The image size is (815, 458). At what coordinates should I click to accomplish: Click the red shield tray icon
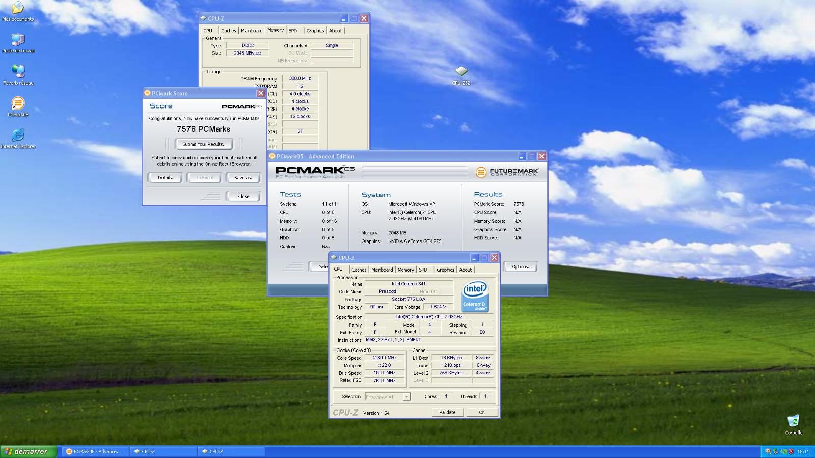click(x=791, y=452)
